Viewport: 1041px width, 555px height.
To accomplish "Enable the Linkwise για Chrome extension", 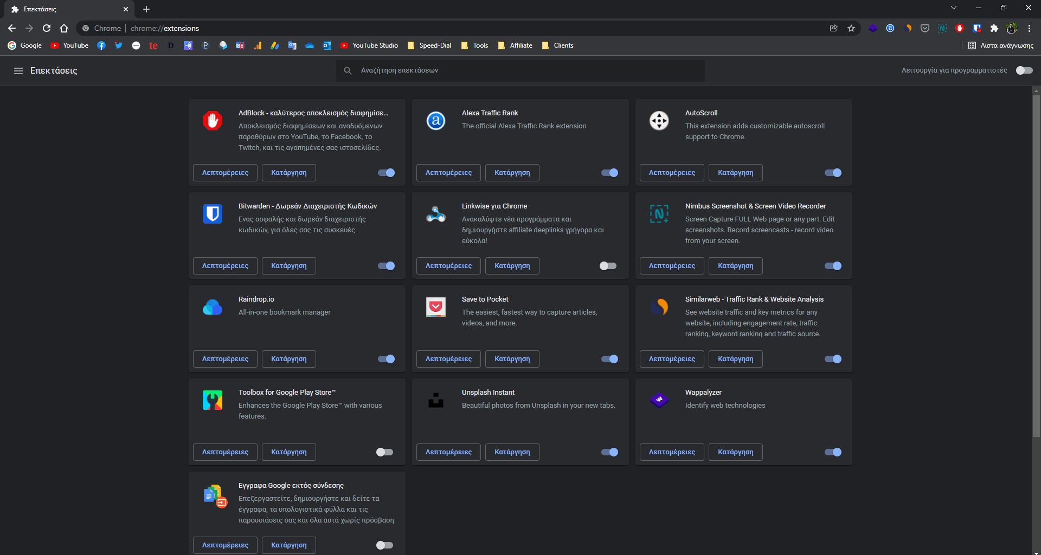I will pyautogui.click(x=608, y=266).
